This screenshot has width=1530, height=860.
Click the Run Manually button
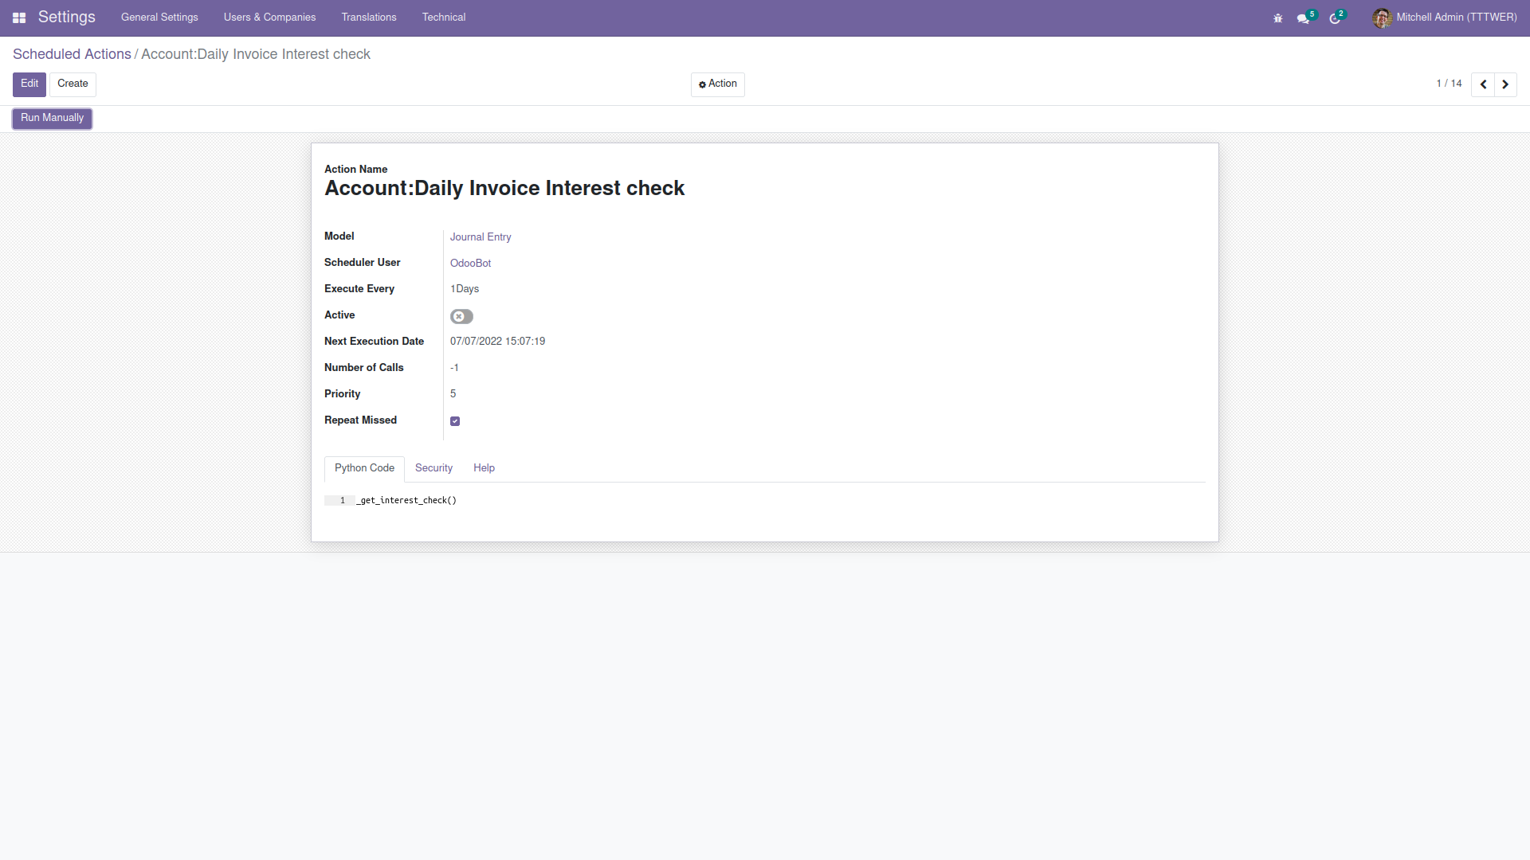[52, 118]
